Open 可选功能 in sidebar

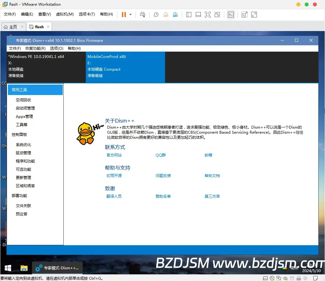click(23, 169)
